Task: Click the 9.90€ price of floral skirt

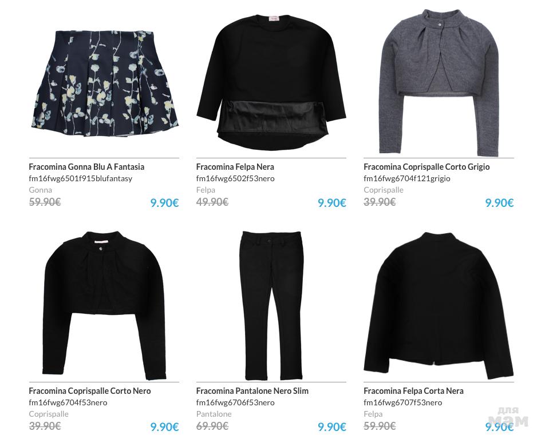Action: click(164, 203)
